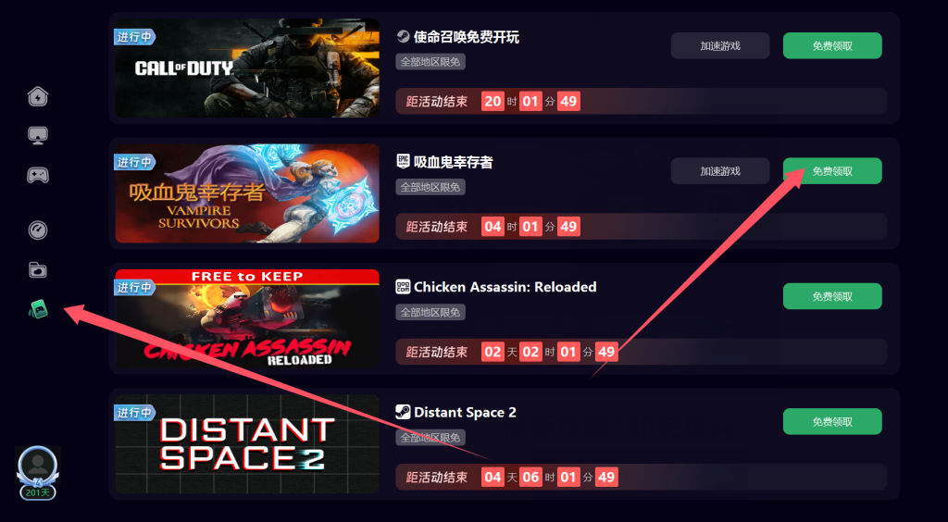
Task: Open the gamepad icon in sidebar
Action: [x=38, y=175]
